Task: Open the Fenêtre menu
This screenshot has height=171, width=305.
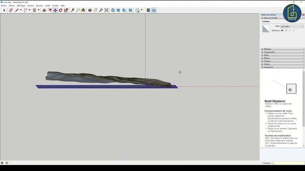Action: (55, 6)
